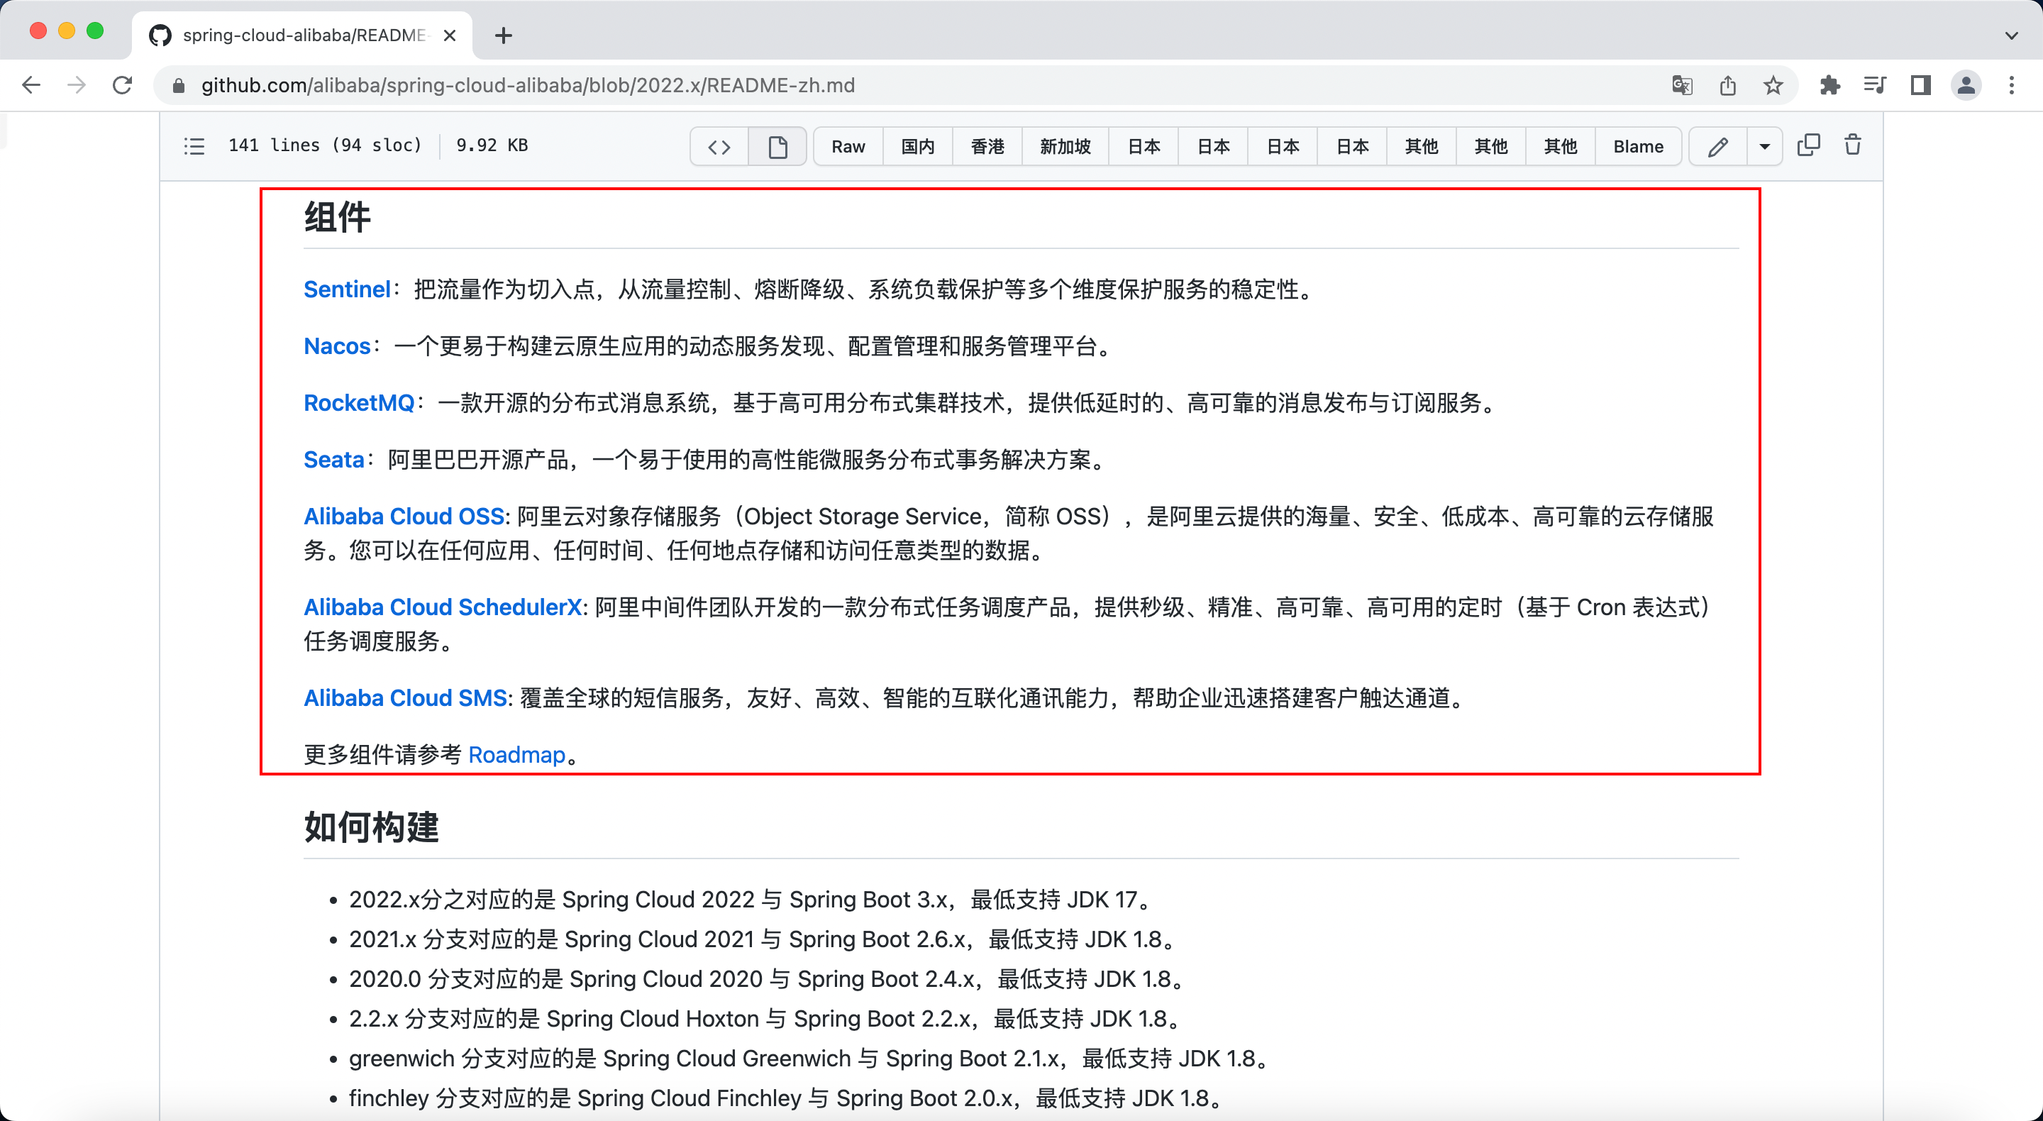Close the spring-cloud-alibaba README tab
The height and width of the screenshot is (1121, 2043).
pyautogui.click(x=449, y=35)
